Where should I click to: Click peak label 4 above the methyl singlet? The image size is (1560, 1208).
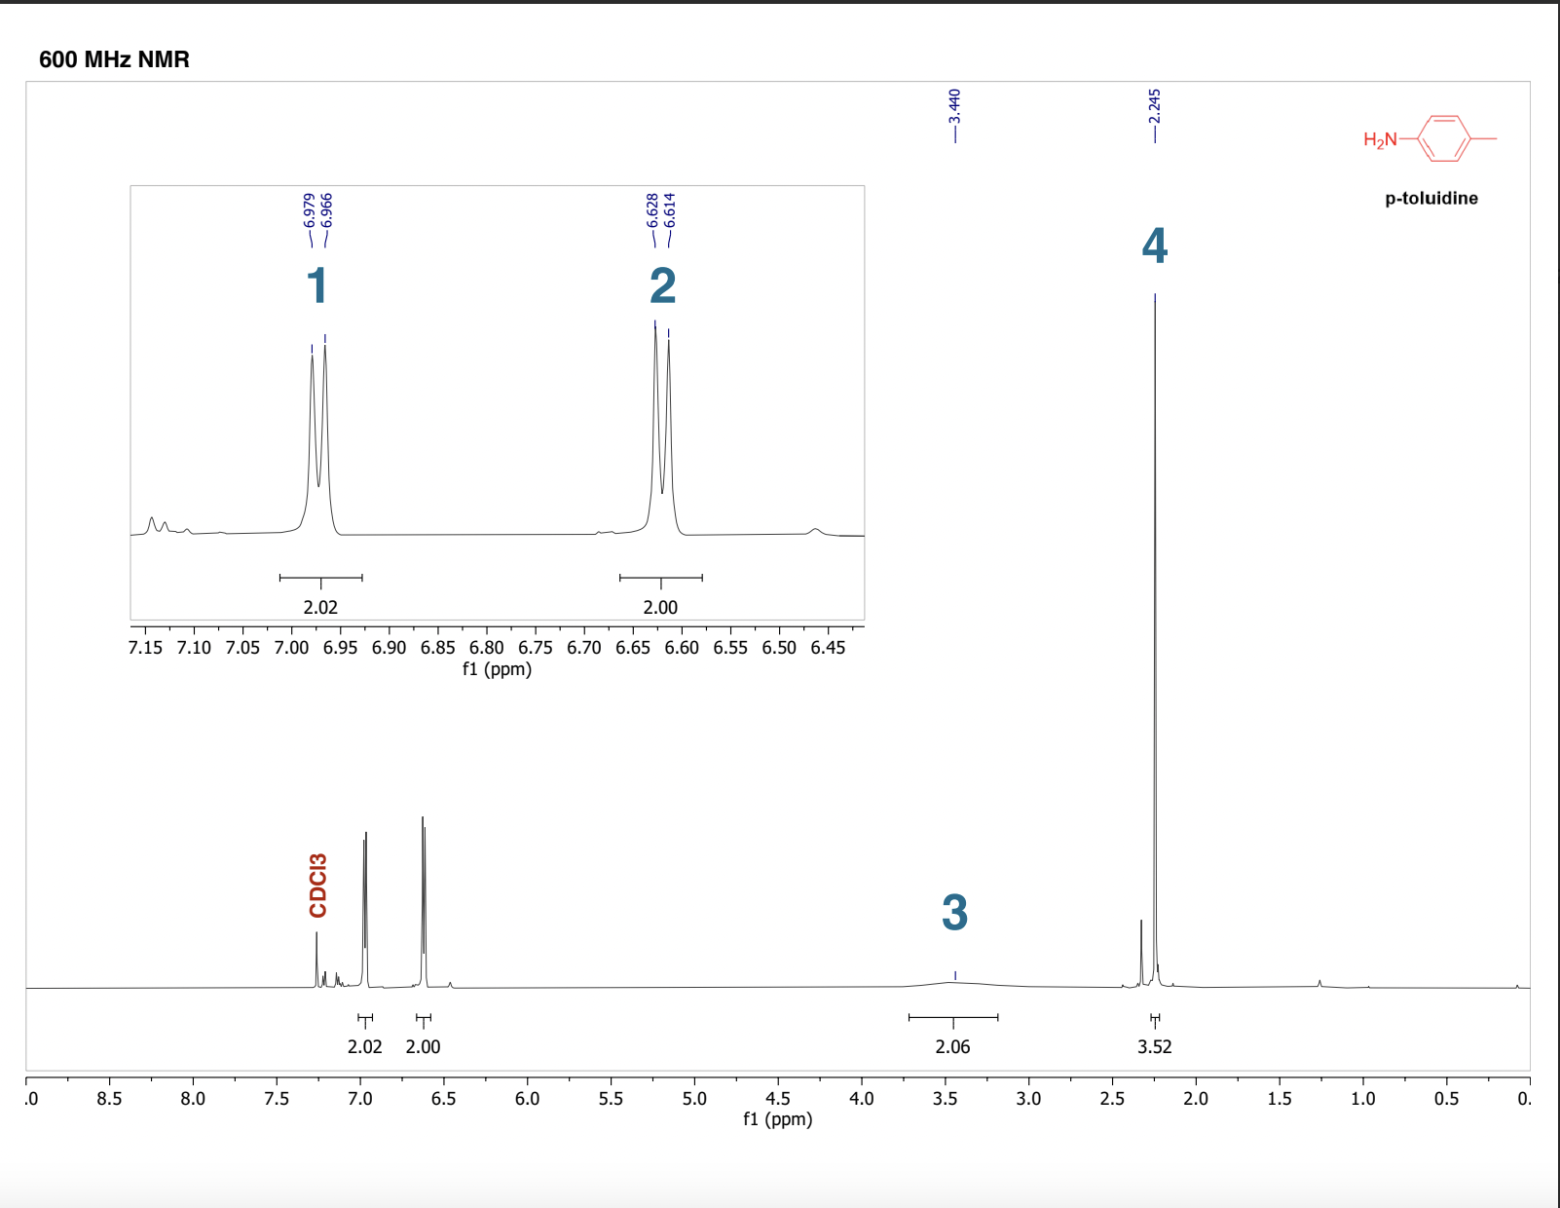pos(1155,247)
